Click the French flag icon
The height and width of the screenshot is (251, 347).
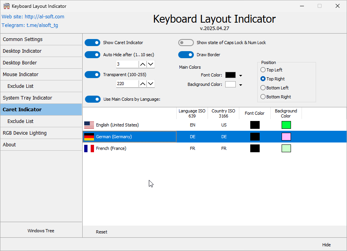pos(89,148)
